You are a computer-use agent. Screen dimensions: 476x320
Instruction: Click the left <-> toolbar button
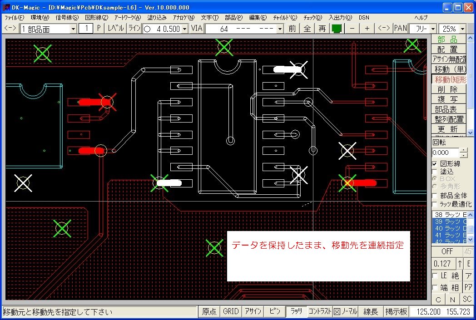(10, 29)
